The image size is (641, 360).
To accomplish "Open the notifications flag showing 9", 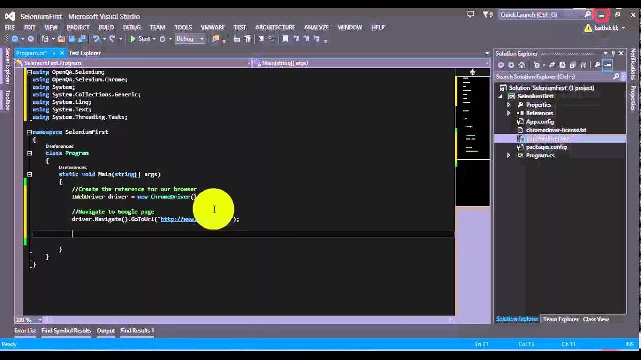I will tap(487, 15).
